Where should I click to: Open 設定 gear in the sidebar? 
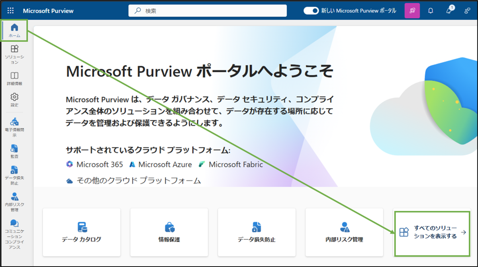point(14,100)
